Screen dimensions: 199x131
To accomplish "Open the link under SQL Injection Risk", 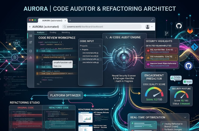I will tap(159, 52).
